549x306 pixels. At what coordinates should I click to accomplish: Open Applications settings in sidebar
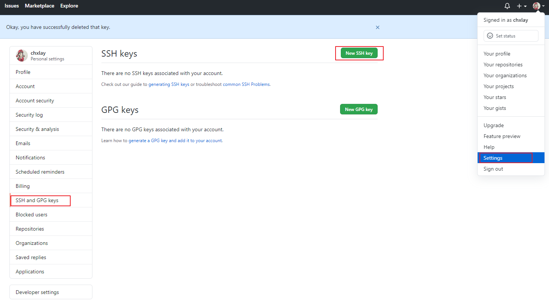pos(51,271)
